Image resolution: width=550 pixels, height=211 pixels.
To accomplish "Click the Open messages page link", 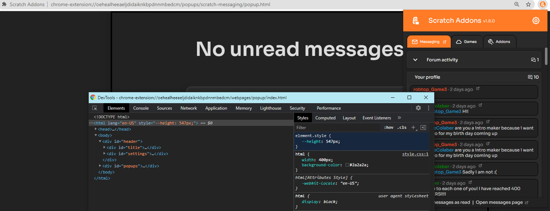I will (499, 202).
